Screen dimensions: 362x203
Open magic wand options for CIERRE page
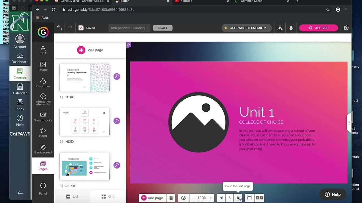[x=117, y=165]
